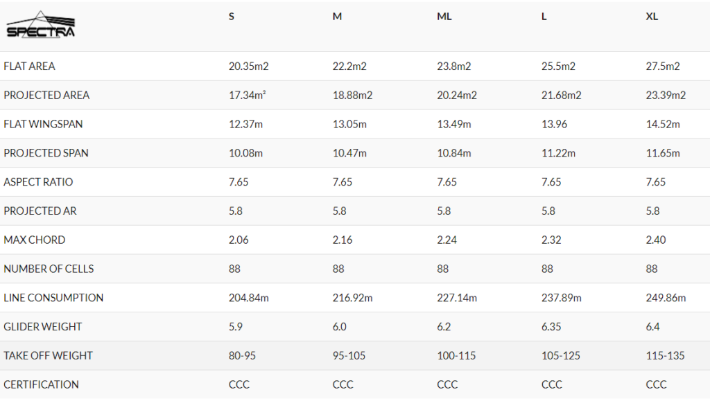Viewport: 710px width, 401px height.
Task: Select the S size column header
Action: pos(232,17)
